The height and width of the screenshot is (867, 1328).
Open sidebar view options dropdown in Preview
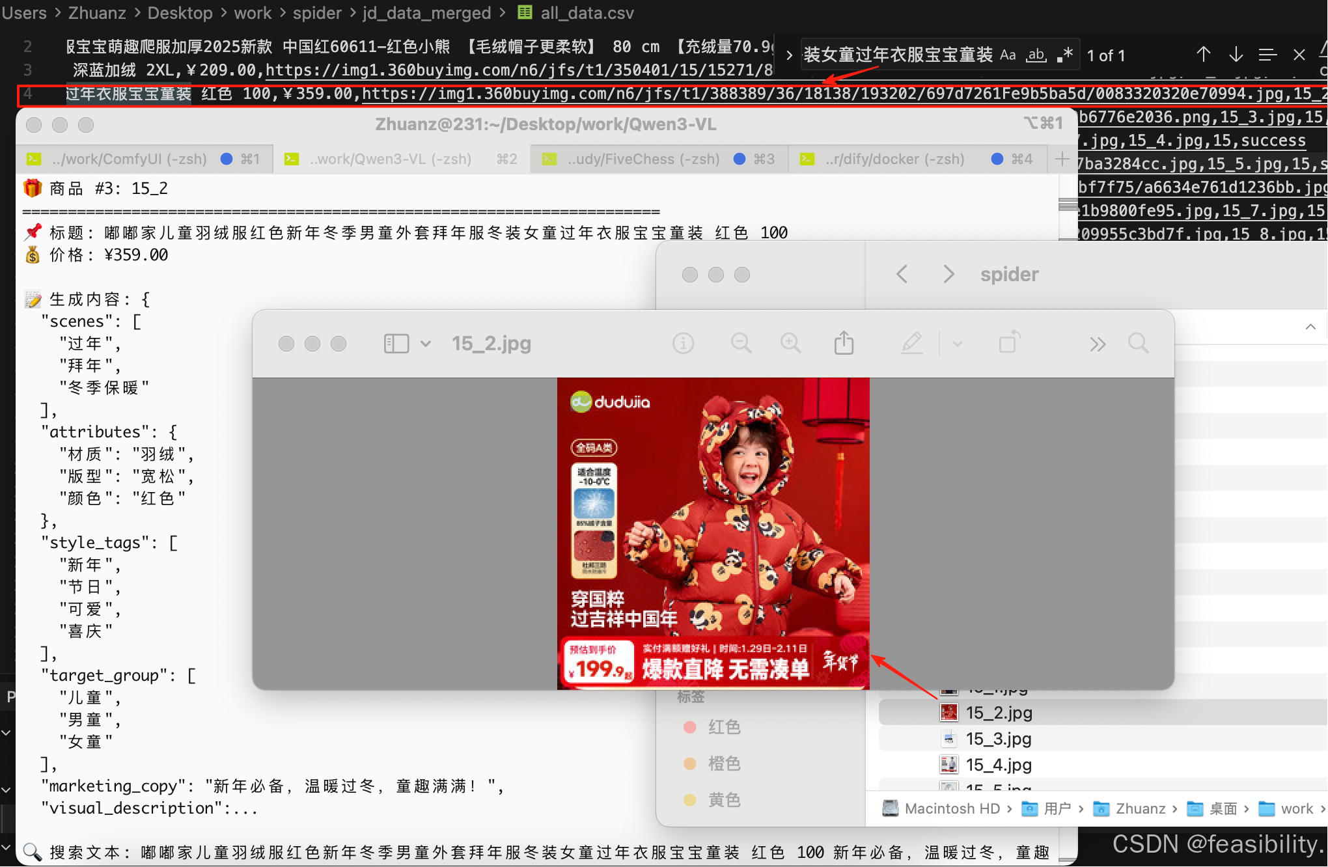pos(425,344)
